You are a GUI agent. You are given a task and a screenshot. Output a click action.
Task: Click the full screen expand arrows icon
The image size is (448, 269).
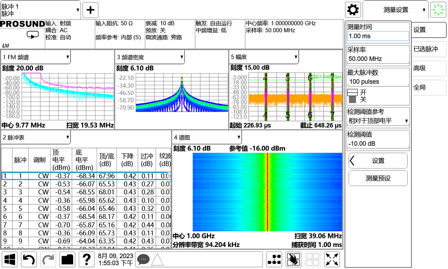pos(332,259)
